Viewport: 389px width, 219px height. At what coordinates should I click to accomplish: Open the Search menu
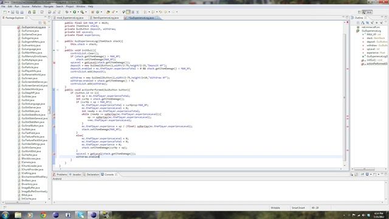tap(60, 7)
